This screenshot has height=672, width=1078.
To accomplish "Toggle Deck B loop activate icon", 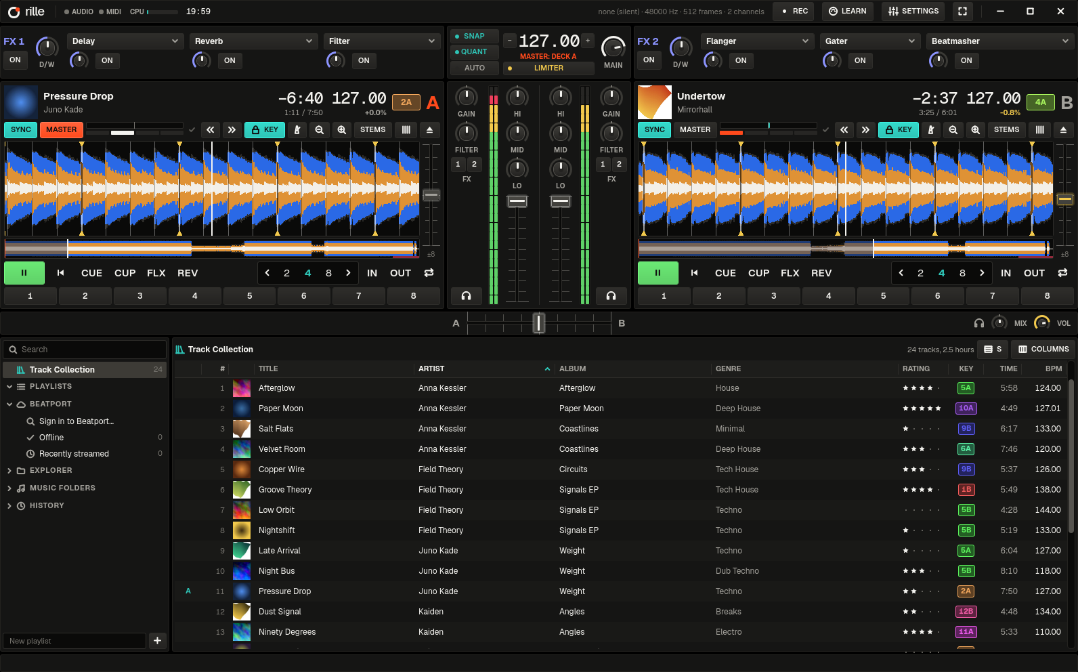I will click(x=1062, y=273).
